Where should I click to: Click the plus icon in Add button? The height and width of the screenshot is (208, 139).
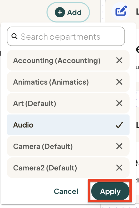coord(60,12)
